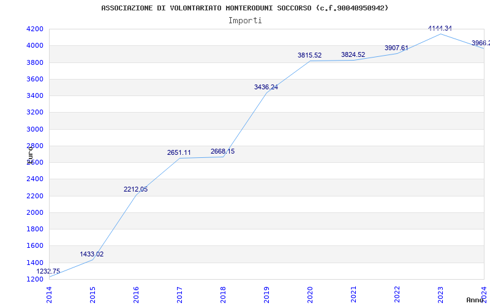490x306 pixels.
Task: Click the 1400 y-axis value
Action: [x=35, y=263]
